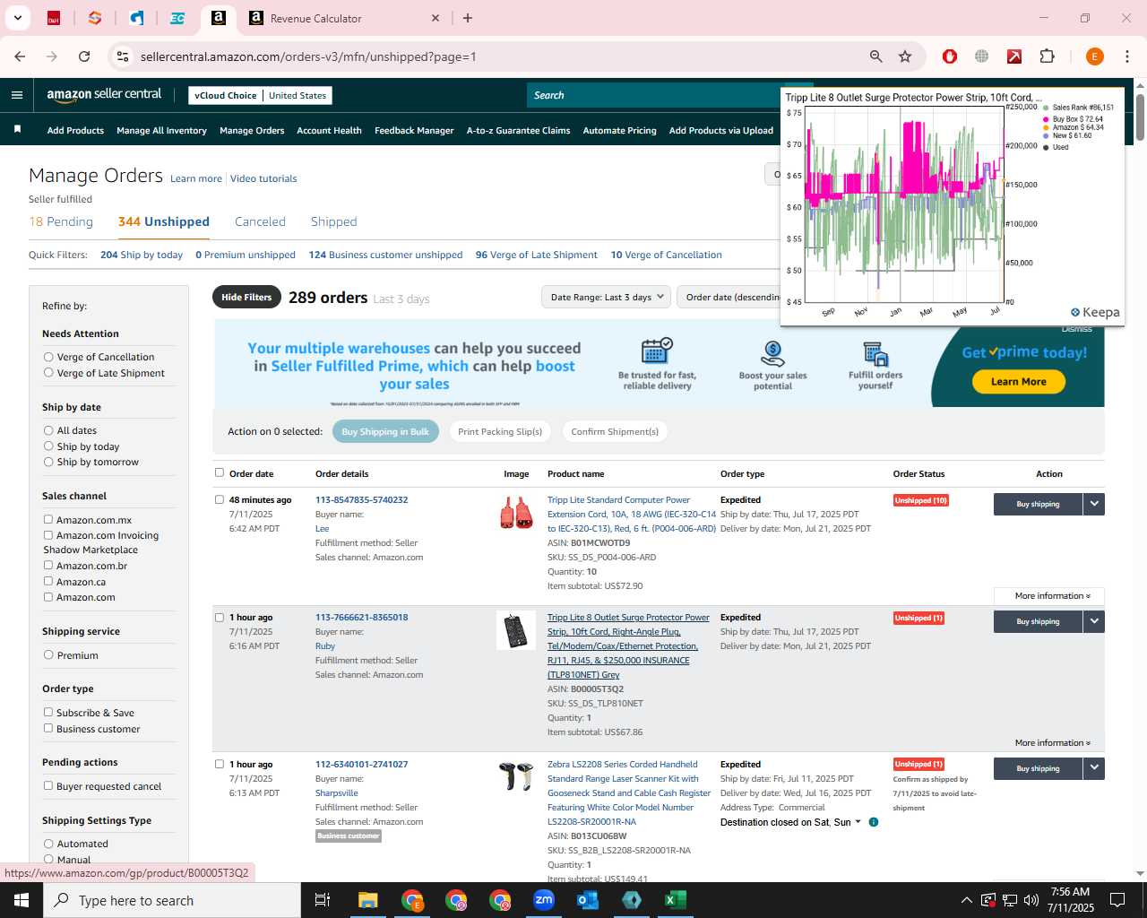The height and width of the screenshot is (918, 1147).
Task: Click the Tripp Lite surge protector thumbnail
Action: point(516,630)
